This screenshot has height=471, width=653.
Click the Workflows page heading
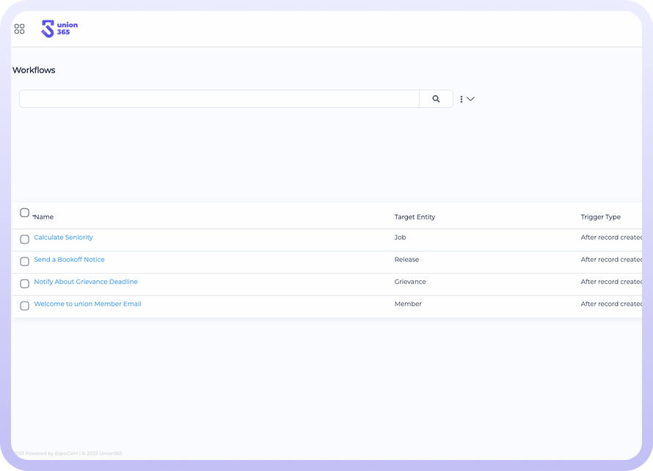click(x=34, y=70)
